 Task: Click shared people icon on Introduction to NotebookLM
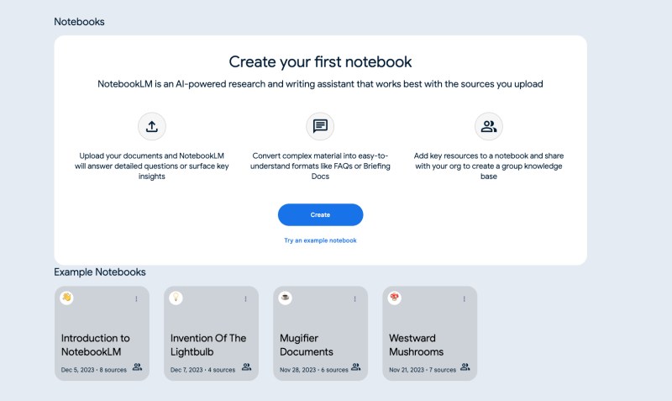click(x=137, y=367)
